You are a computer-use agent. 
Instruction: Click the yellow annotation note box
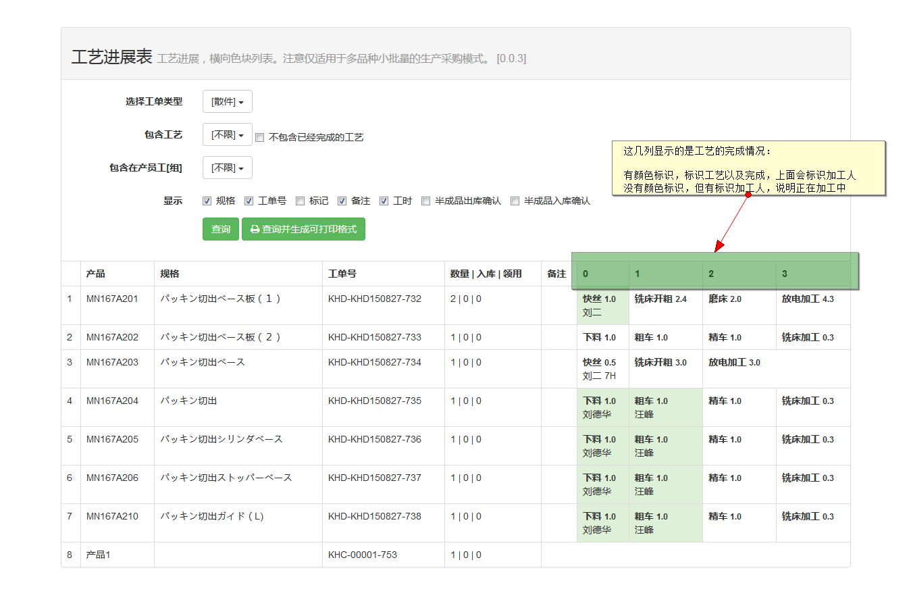[x=748, y=168]
